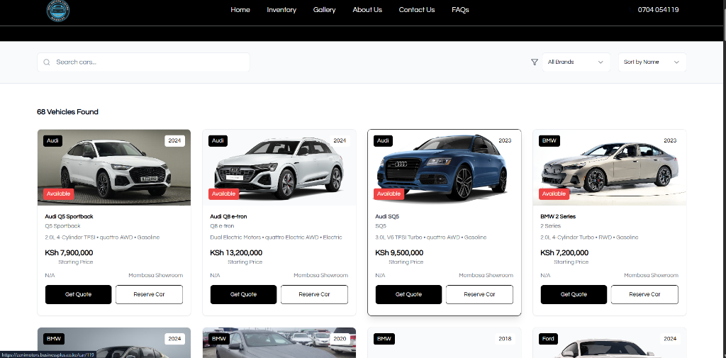The image size is (726, 358).
Task: Click the 2023 year badge on BMW 2 Series
Action: tap(669, 141)
